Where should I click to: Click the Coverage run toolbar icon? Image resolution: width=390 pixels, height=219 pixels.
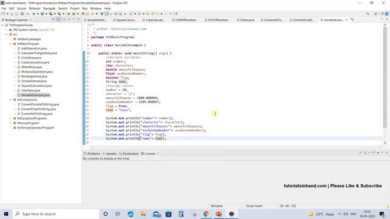tap(51, 14)
